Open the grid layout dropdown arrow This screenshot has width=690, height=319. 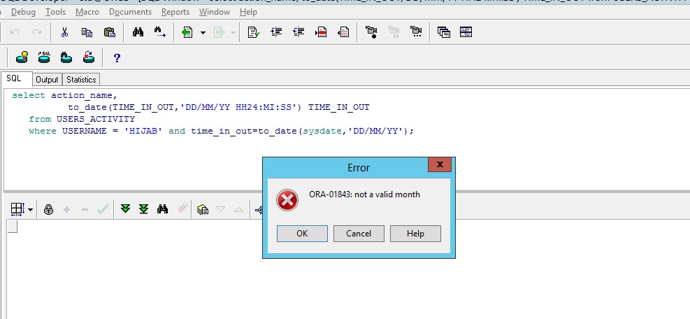31,209
